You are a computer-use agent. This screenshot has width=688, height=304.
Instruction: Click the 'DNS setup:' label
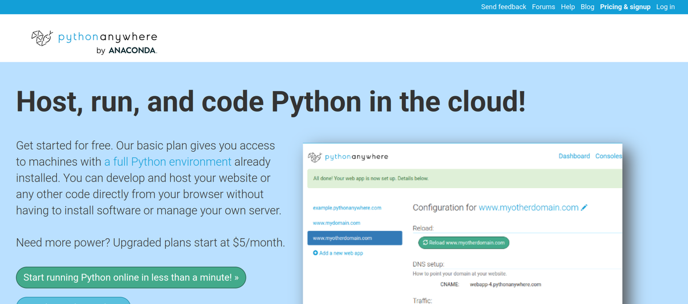(429, 265)
